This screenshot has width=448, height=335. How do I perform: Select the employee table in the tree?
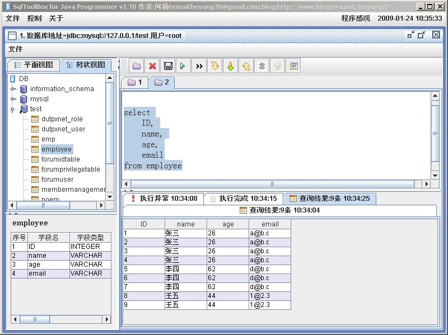click(57, 149)
